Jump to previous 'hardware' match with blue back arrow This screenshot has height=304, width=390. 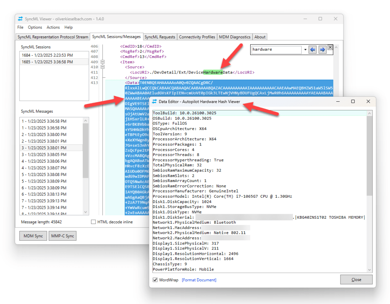pyautogui.click(x=313, y=50)
